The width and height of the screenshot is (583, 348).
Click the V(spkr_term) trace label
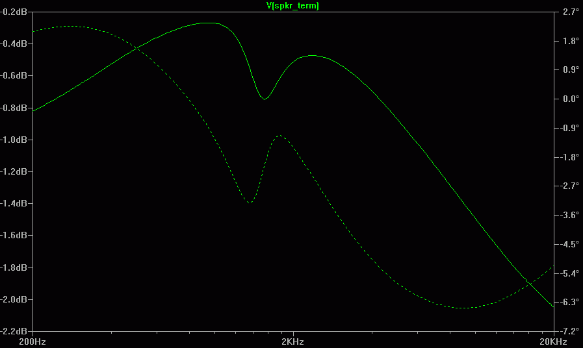[292, 6]
